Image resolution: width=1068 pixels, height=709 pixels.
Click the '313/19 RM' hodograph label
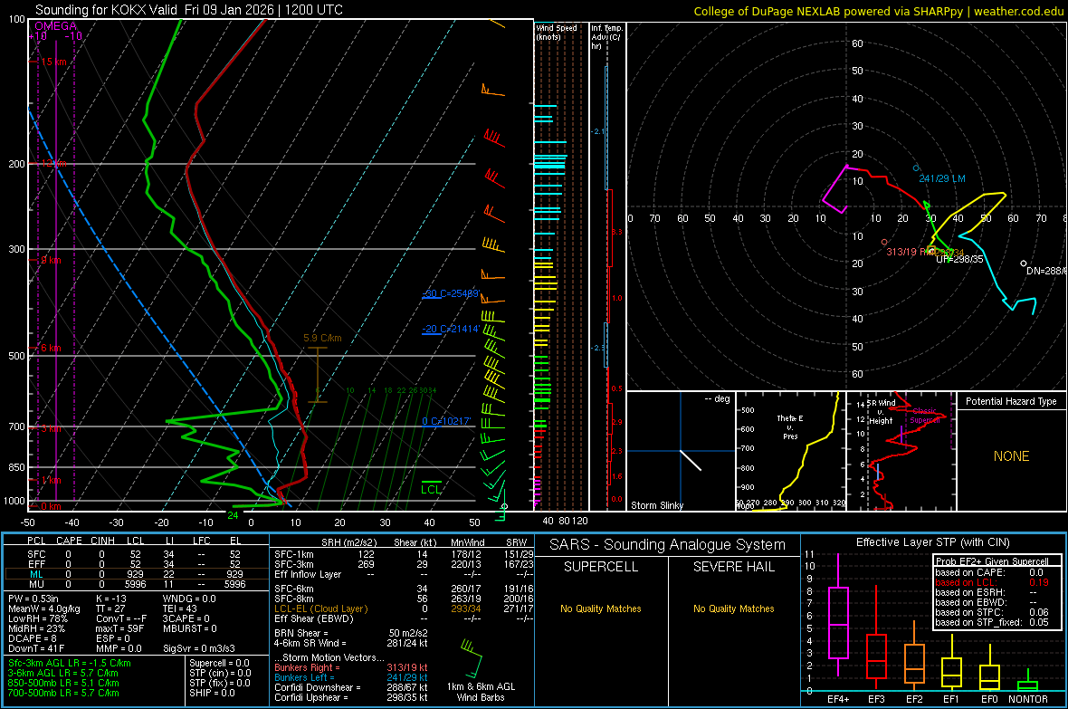pos(910,252)
